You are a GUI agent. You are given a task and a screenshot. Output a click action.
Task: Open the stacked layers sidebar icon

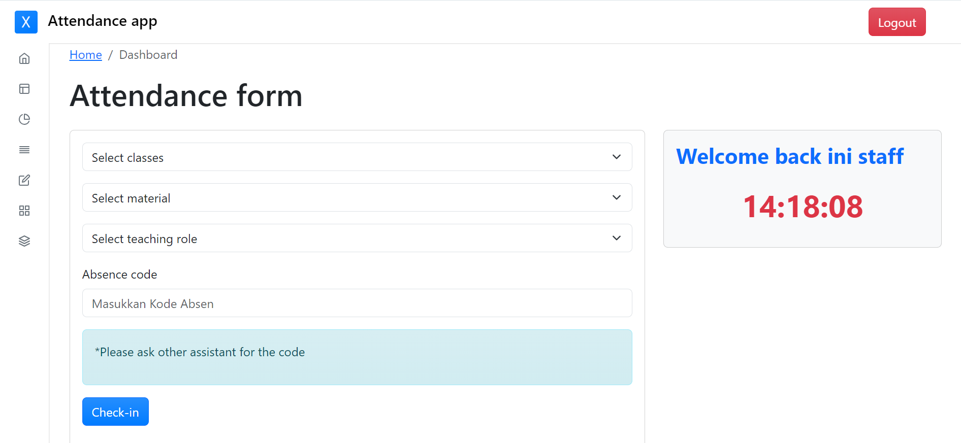tap(24, 241)
